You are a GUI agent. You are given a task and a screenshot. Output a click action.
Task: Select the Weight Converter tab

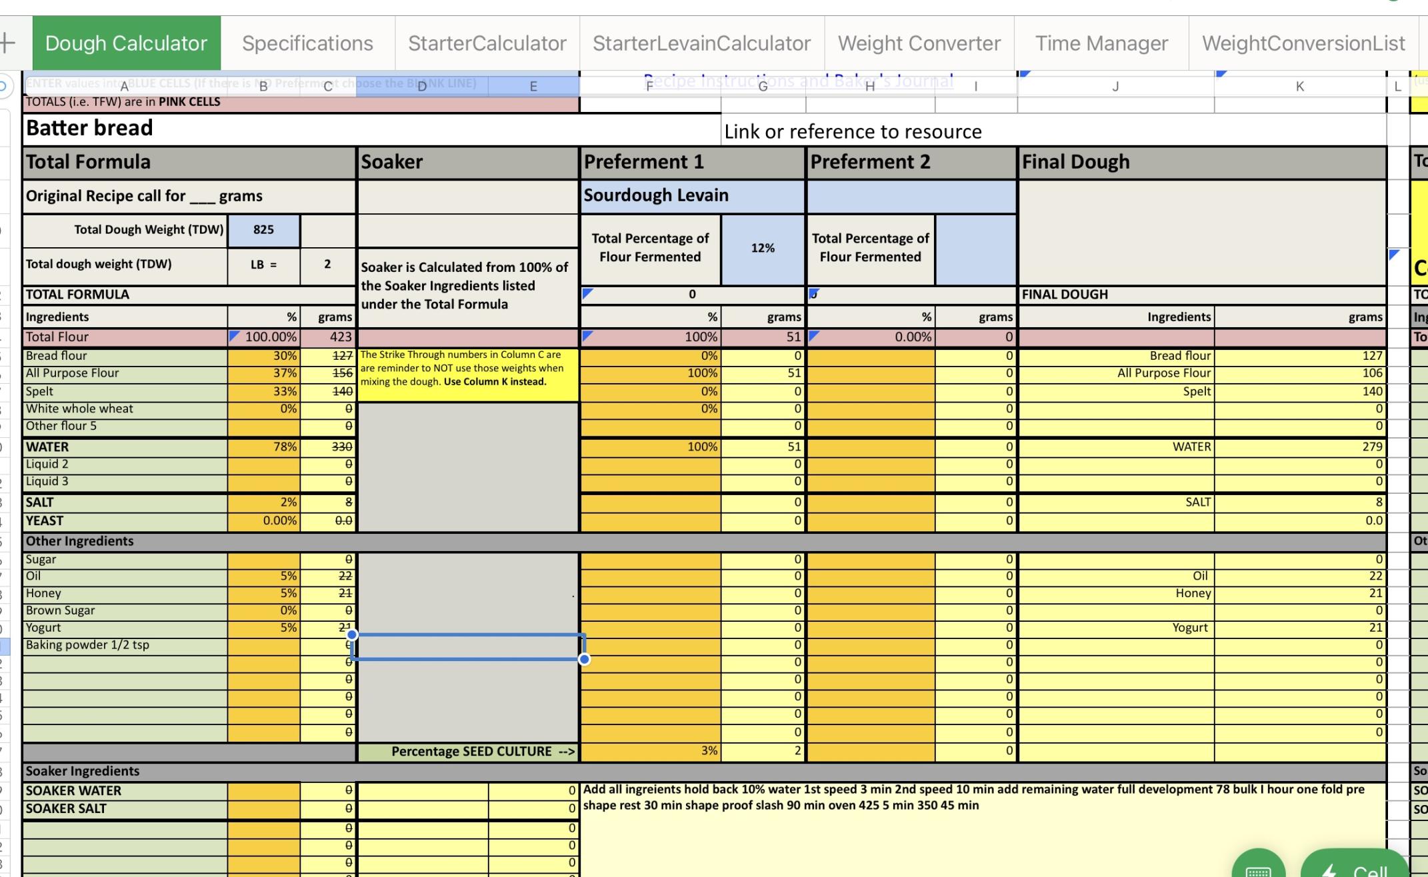coord(919,43)
